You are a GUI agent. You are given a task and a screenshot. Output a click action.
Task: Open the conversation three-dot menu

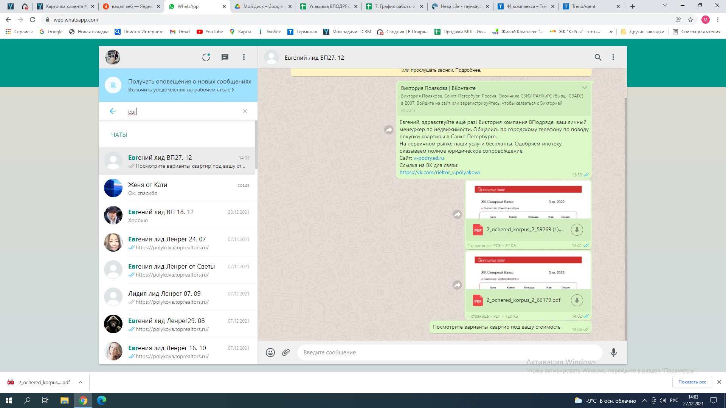(613, 57)
